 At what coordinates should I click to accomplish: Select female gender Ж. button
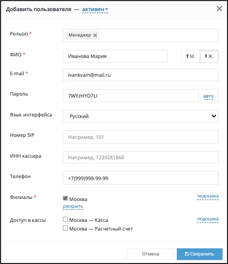pyautogui.click(x=209, y=56)
